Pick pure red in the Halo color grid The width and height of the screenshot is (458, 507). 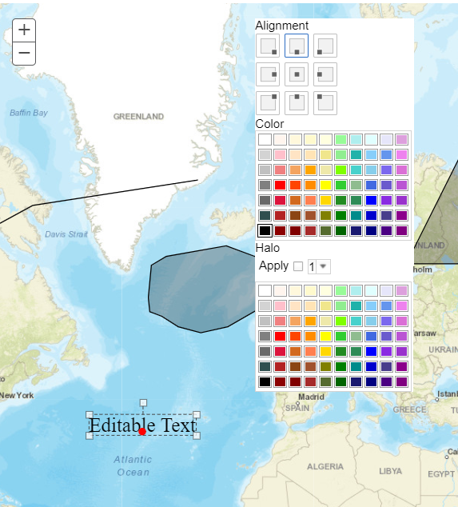pyautogui.click(x=280, y=336)
